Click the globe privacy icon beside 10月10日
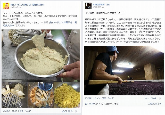 click(x=20, y=7)
